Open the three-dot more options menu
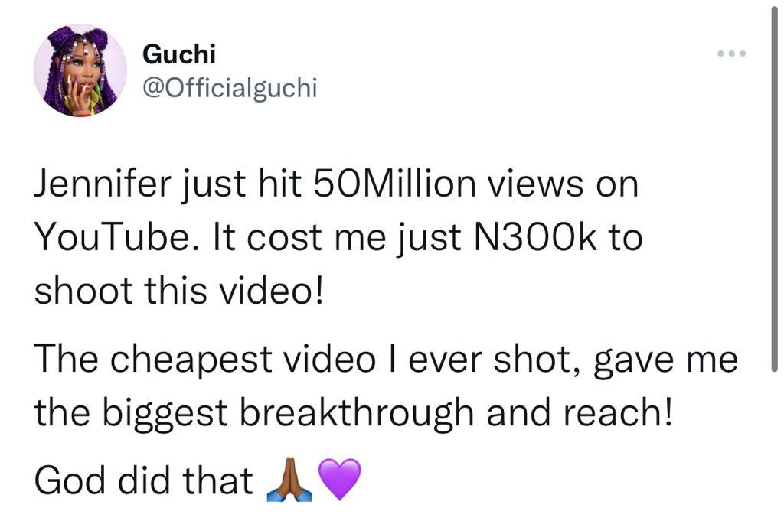The width and height of the screenshot is (784, 521). click(730, 54)
